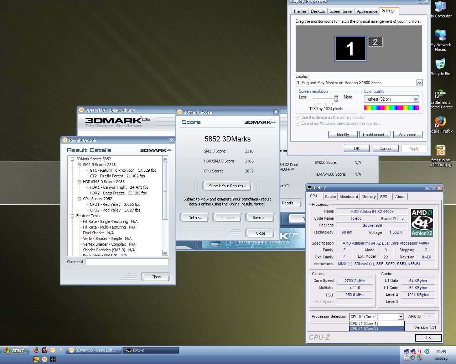Switch to the Screen Saver tab
This screenshot has width=456, height=364.
coord(341,11)
